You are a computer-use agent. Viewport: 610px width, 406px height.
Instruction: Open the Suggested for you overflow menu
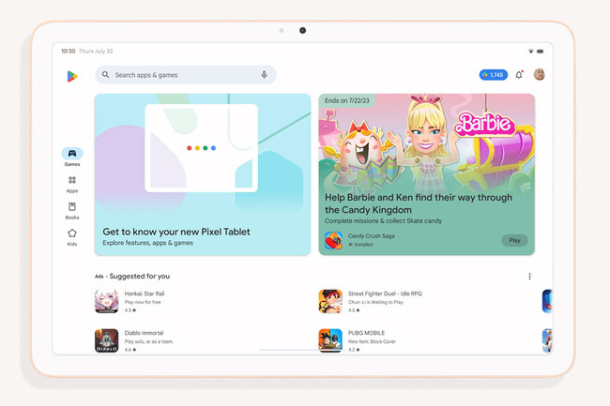point(529,277)
